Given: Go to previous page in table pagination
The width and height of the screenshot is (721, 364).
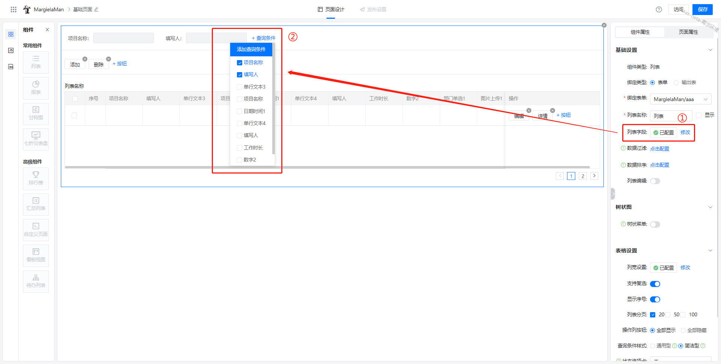Looking at the screenshot, I should [560, 176].
